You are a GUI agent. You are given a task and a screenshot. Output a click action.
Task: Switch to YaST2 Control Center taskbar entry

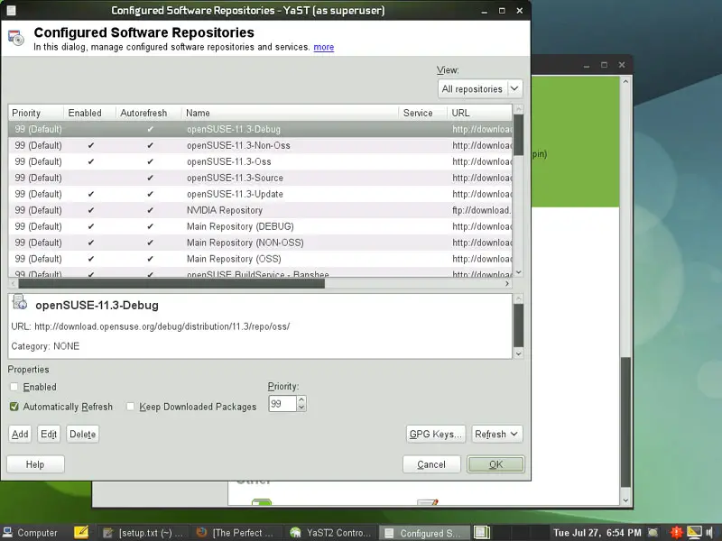click(x=330, y=533)
